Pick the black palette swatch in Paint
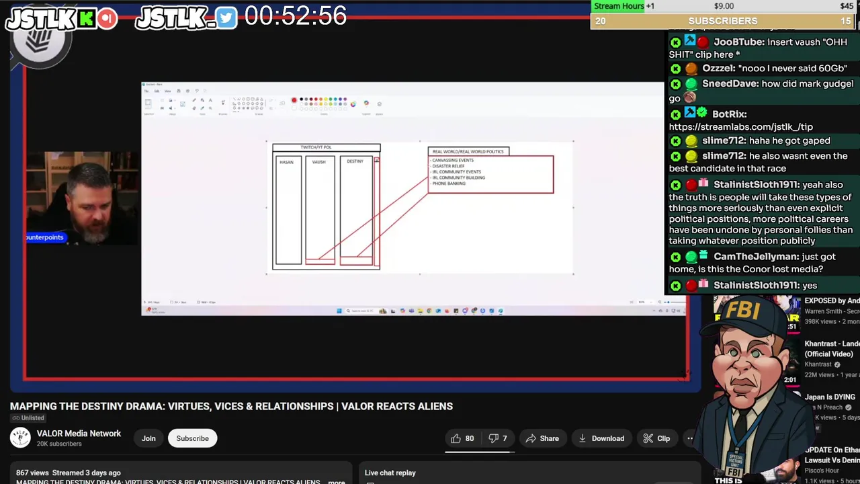This screenshot has width=860, height=484. [x=302, y=99]
